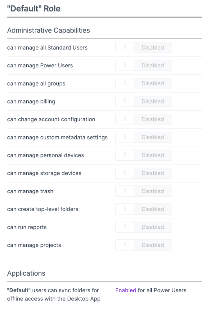Open the purple 'Enabled' link under Applications

tap(126, 290)
